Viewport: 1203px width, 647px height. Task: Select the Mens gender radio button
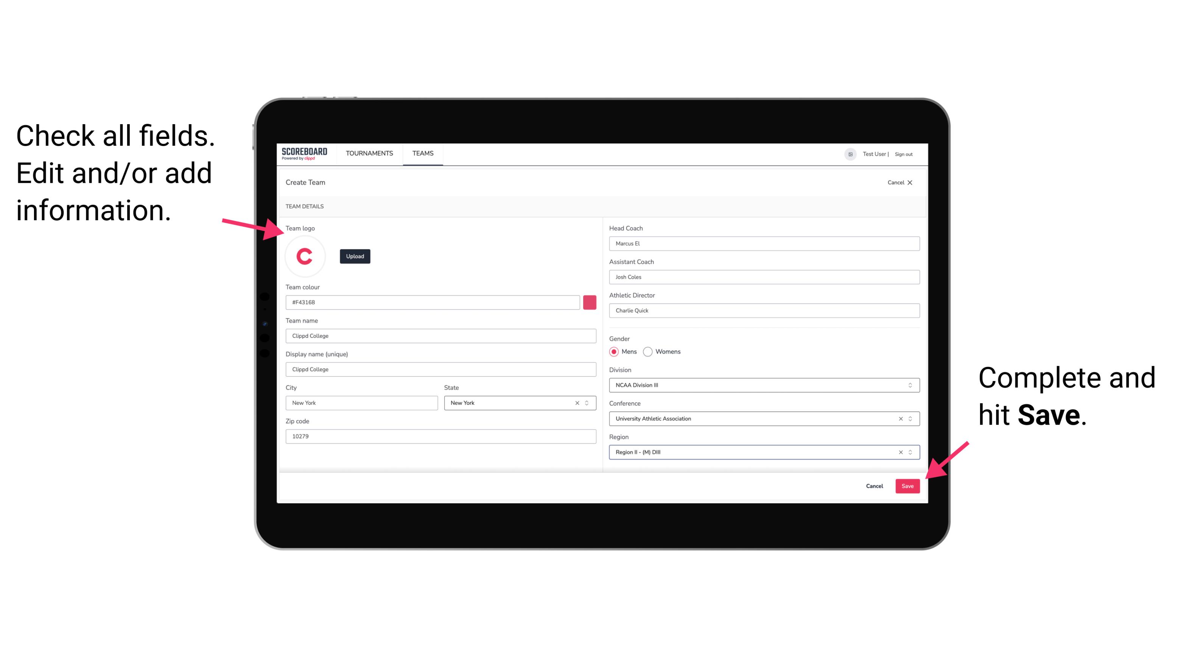(613, 351)
